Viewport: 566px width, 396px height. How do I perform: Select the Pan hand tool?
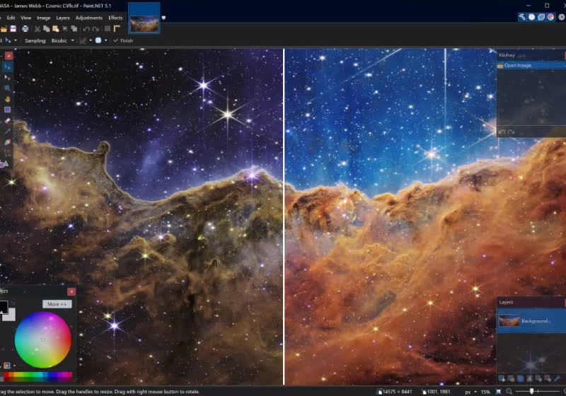click(7, 99)
